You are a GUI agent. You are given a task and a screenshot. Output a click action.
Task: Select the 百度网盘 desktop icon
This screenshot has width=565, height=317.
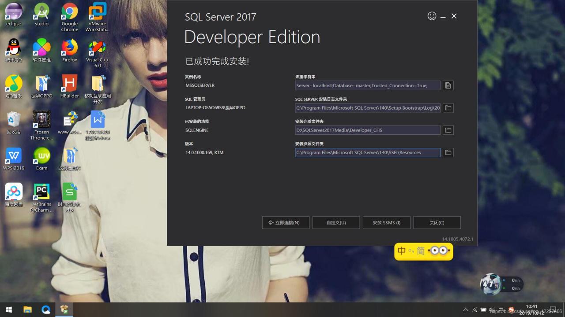tap(14, 195)
